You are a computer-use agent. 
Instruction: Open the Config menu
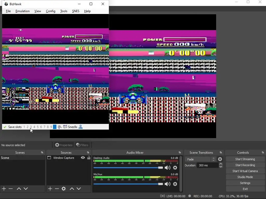coord(51,11)
